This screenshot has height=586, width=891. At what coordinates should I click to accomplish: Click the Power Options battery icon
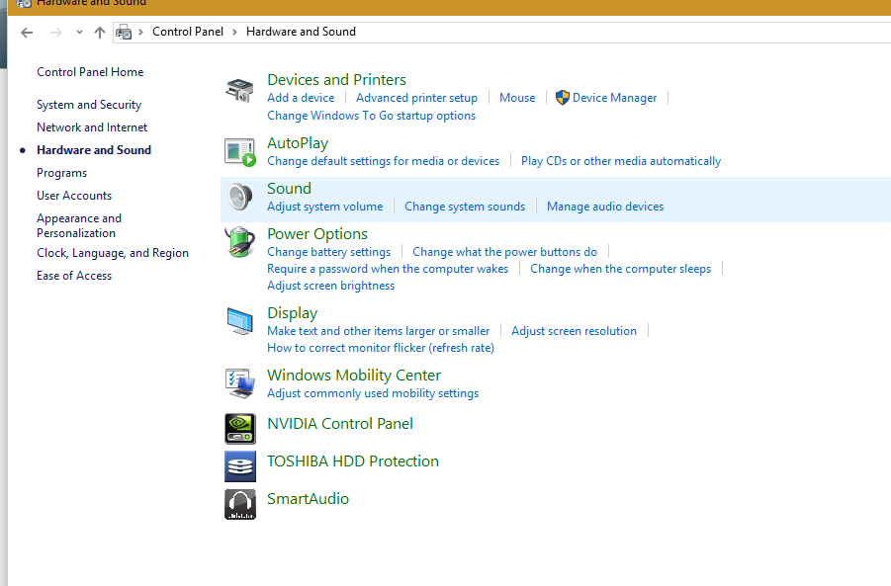click(239, 242)
